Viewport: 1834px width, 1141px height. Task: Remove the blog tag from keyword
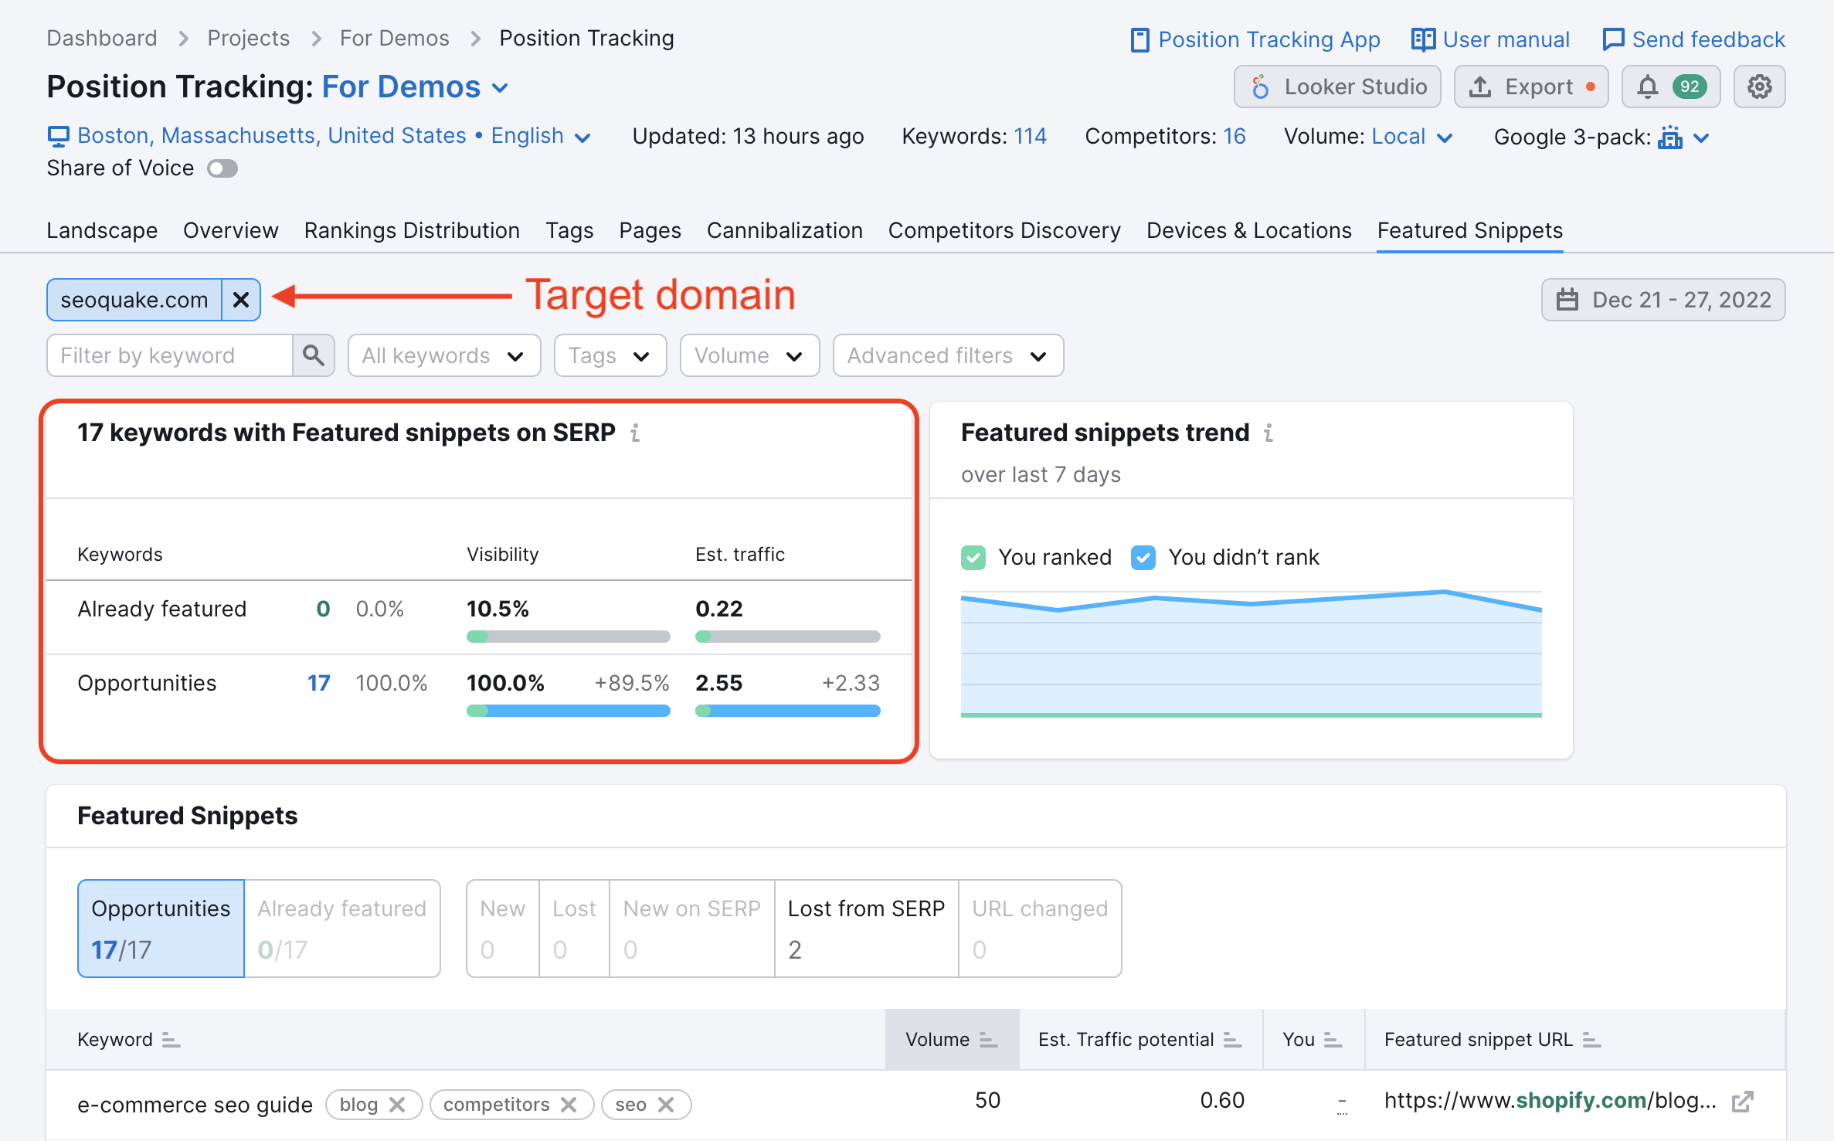tap(397, 1105)
